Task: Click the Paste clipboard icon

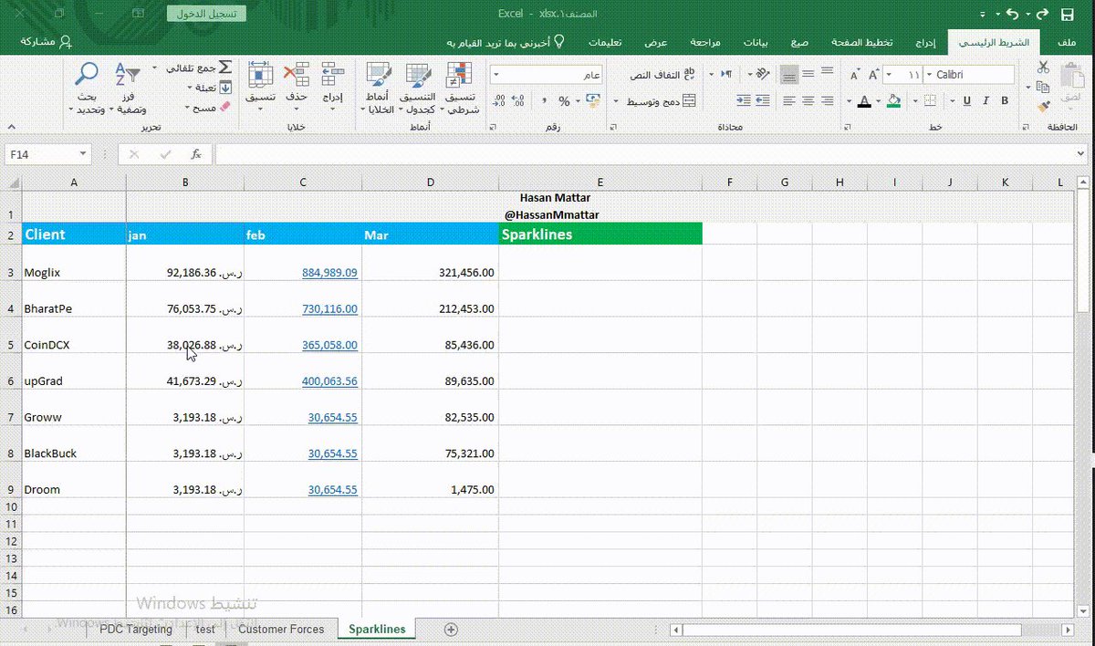Action: (1070, 77)
